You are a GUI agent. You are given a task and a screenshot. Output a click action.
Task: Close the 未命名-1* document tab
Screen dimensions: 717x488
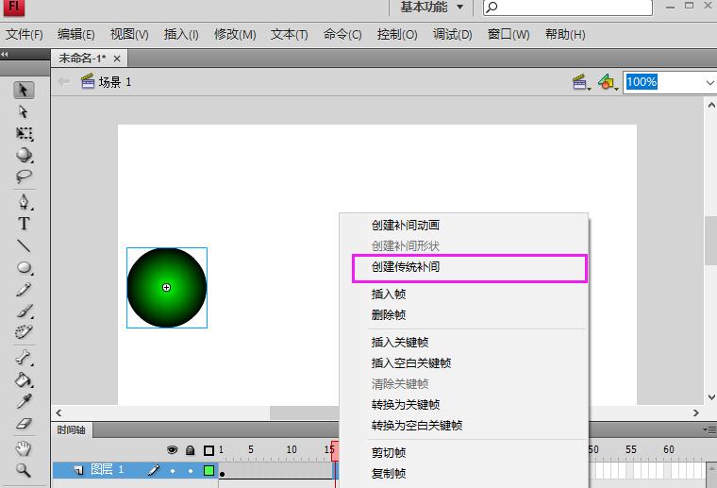(x=117, y=59)
